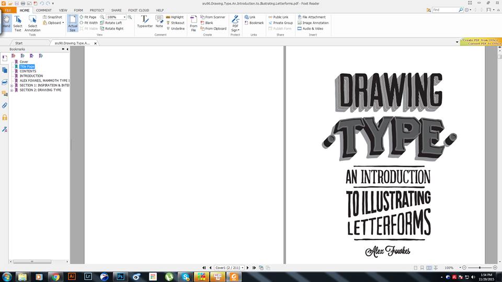The width and height of the screenshot is (502, 282).
Task: Toggle Fit Page view
Action: click(x=88, y=17)
